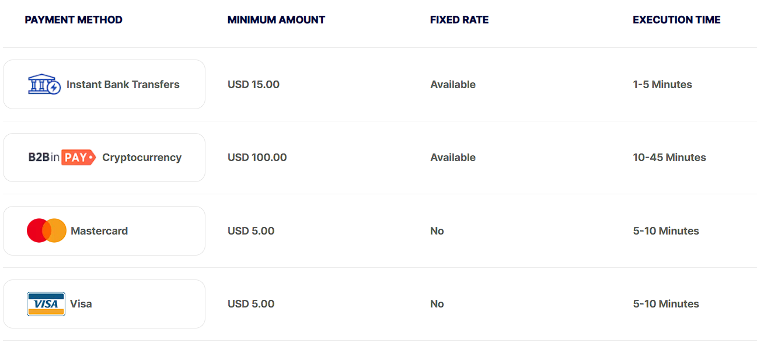Screen dimensions: 757x353
Task: Click Visa's 5-10 Minutes execution time
Action: 666,304
